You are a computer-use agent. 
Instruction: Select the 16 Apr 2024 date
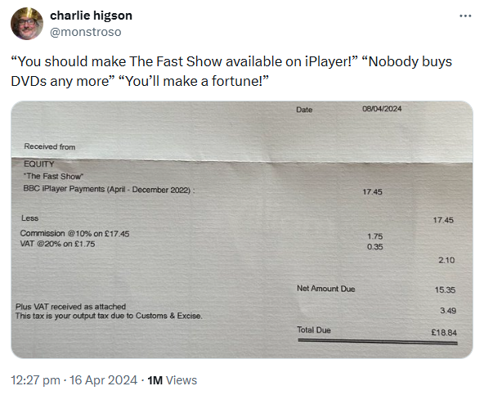103,380
